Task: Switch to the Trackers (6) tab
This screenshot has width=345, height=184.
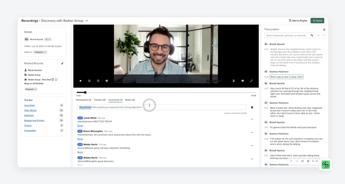Action: point(100,100)
